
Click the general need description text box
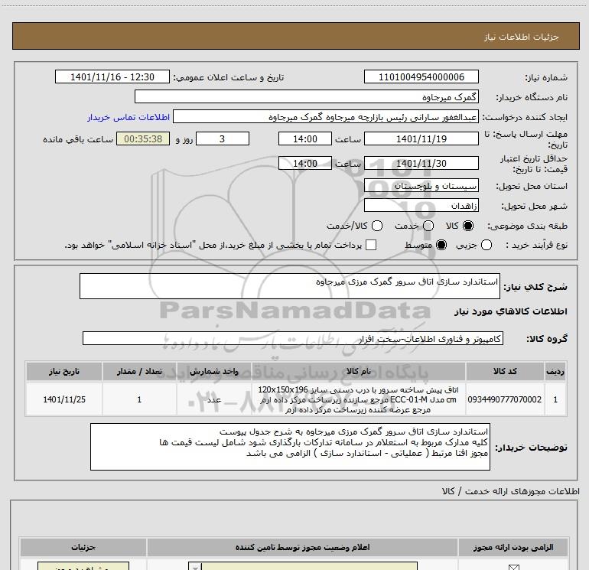click(290, 286)
